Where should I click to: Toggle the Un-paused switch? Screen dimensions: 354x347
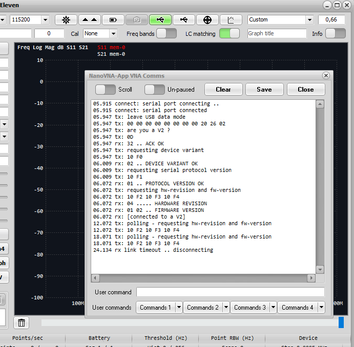(x=155, y=90)
